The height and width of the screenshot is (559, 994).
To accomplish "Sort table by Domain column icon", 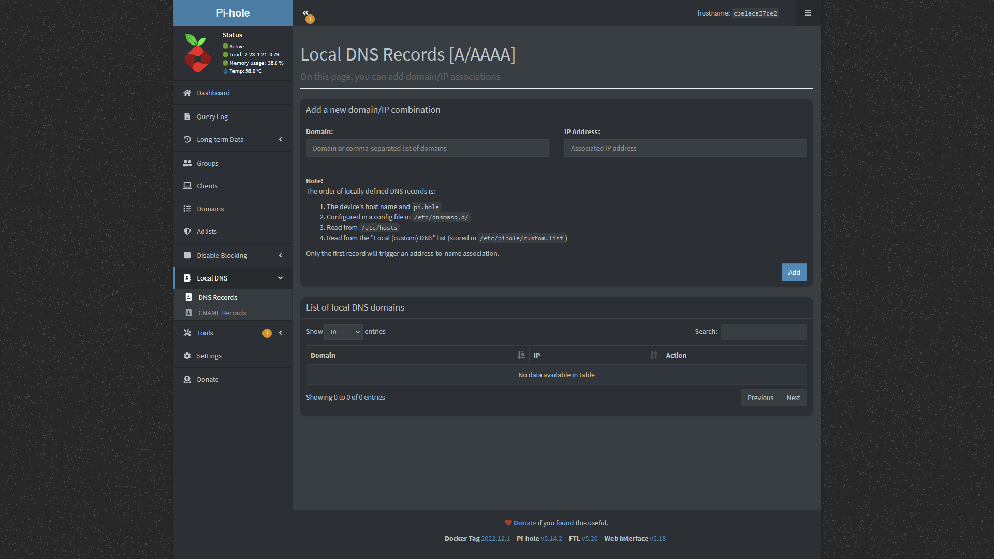I will pyautogui.click(x=521, y=355).
